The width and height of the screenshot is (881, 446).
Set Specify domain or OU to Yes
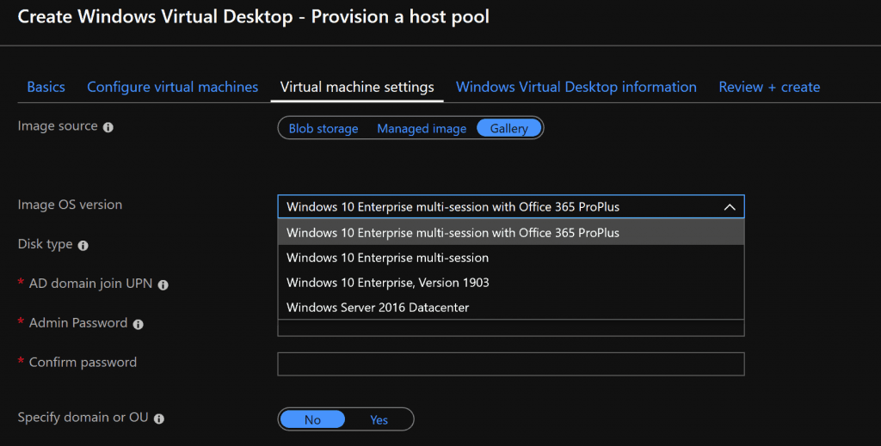[379, 419]
